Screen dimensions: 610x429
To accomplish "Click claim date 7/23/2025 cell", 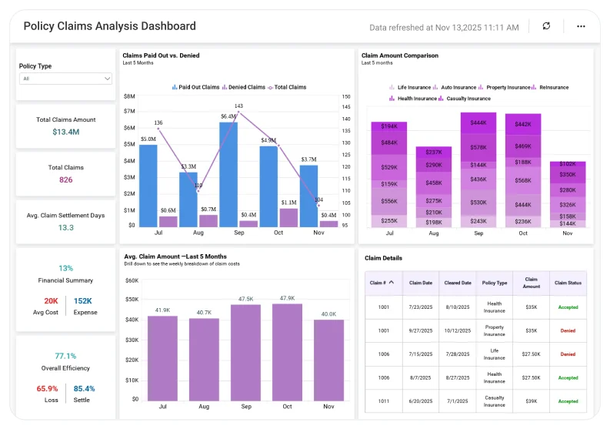I will [x=421, y=307].
